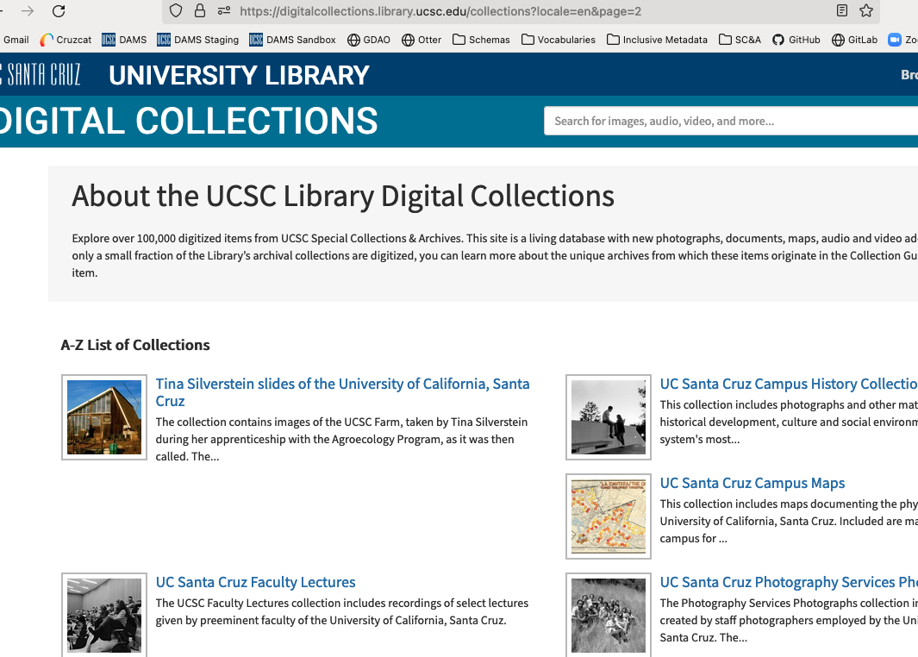Reload the page
Image resolution: width=918 pixels, height=657 pixels.
click(x=59, y=12)
